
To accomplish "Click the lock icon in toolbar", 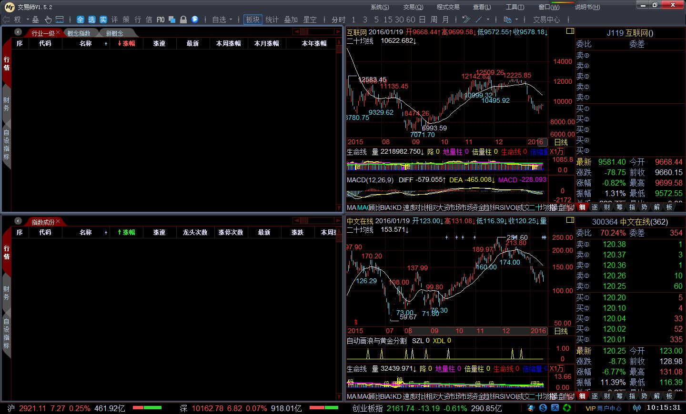I will (183, 20).
